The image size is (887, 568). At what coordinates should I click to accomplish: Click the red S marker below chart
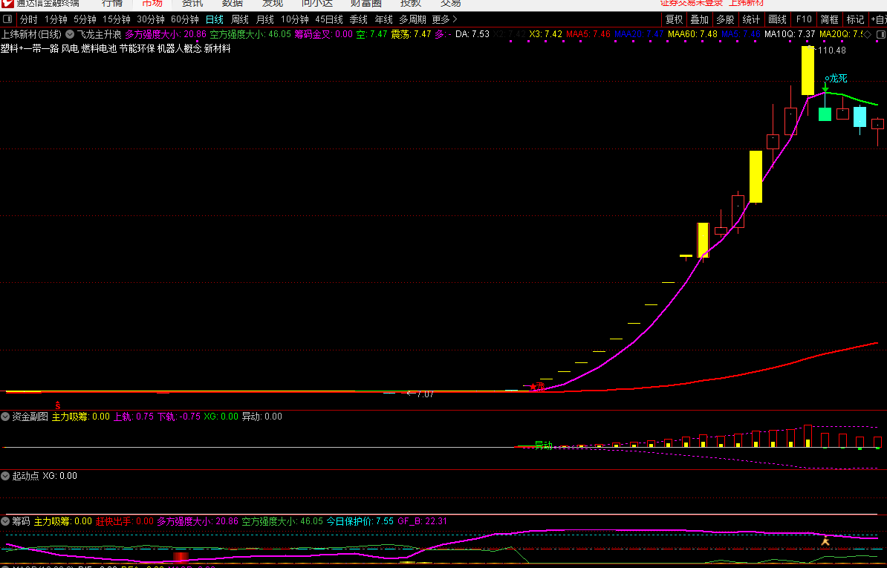click(57, 405)
